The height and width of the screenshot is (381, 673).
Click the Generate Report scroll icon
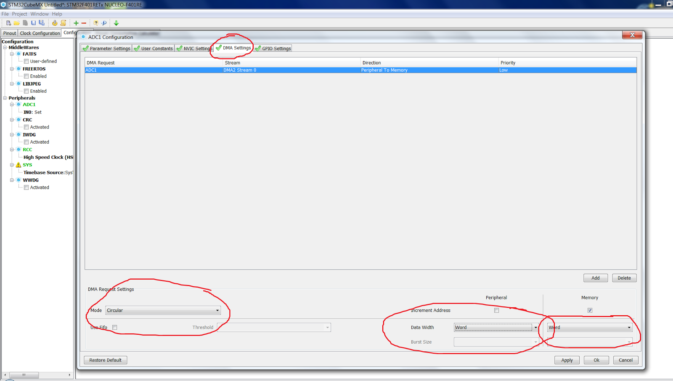coord(63,23)
